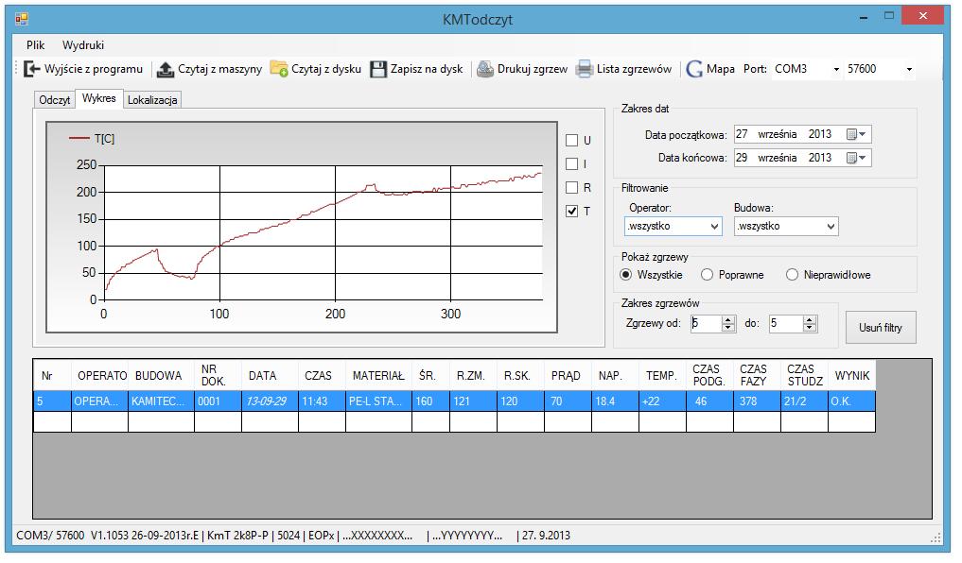Open the Data początkowa calendar picker icon
962x563 pixels.
(856, 134)
